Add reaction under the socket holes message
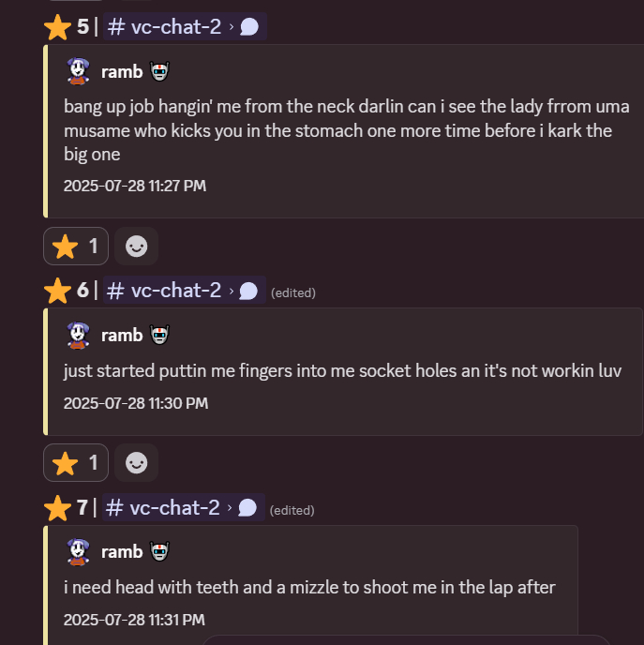 pyautogui.click(x=137, y=463)
